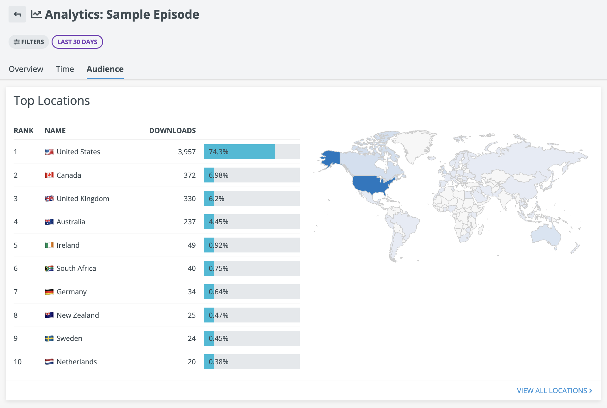Viewport: 607px width, 408px height.
Task: Click the chevron next to View All Locations
Action: coord(591,391)
